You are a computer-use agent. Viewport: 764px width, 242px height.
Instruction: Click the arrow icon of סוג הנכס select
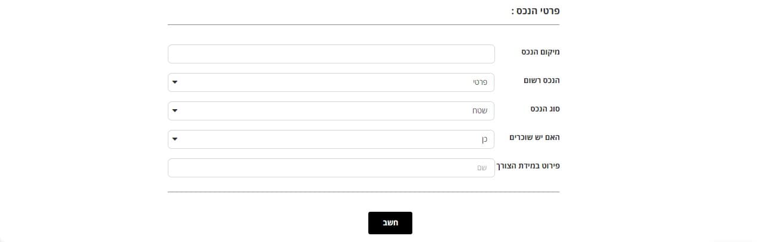(174, 111)
